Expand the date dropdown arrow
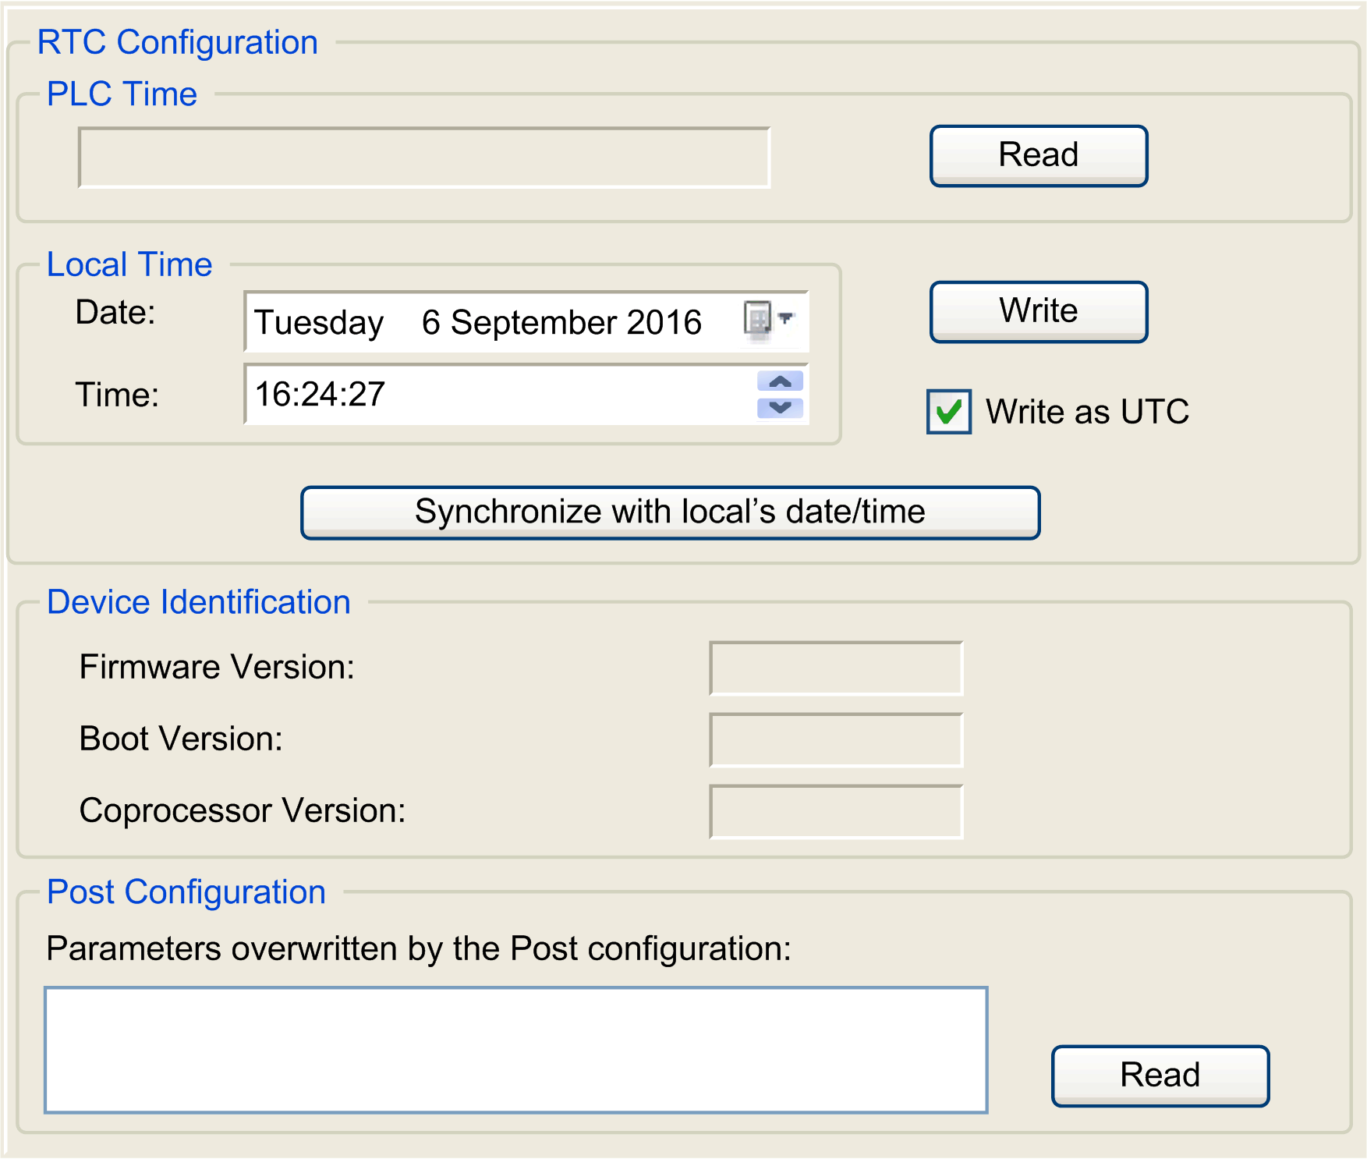 point(786,318)
